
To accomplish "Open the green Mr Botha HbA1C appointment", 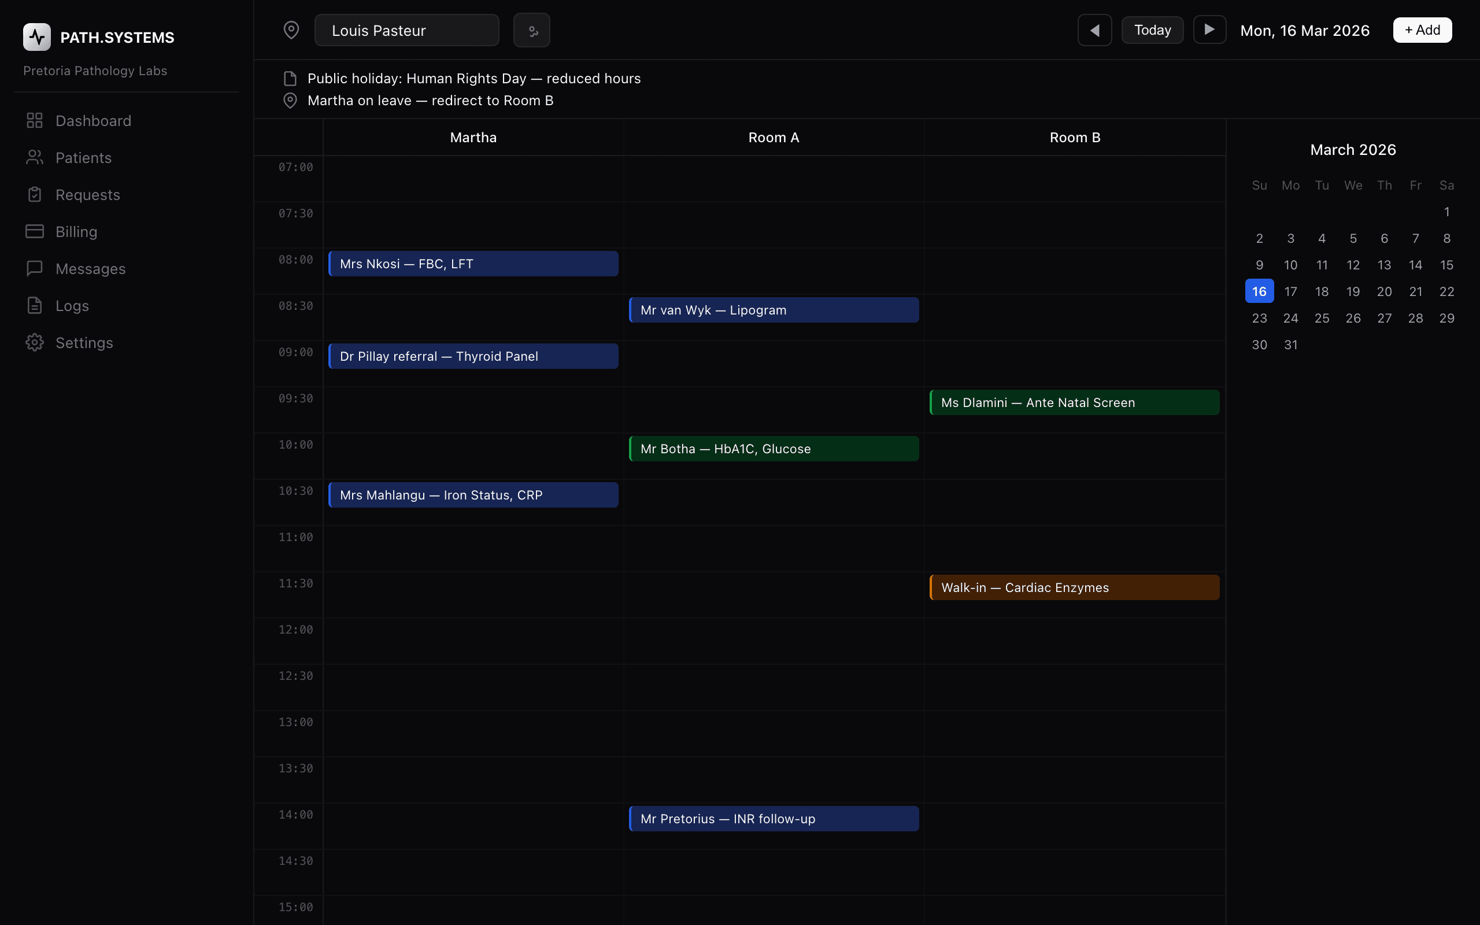I will (x=773, y=448).
